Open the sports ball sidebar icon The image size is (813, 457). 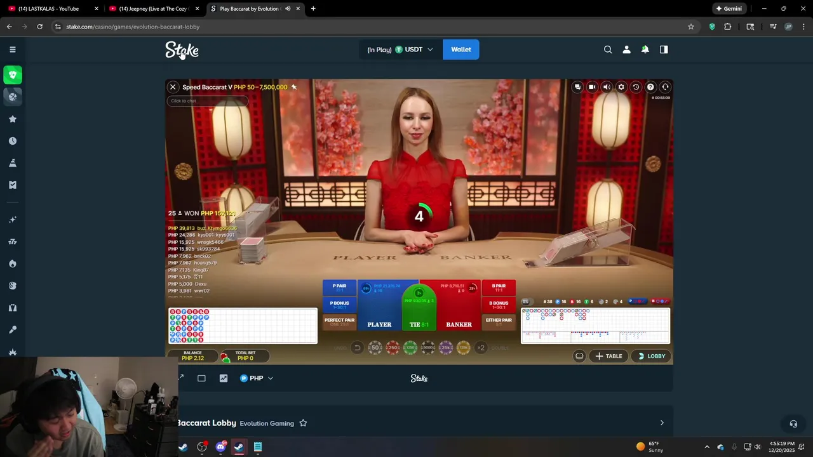(x=12, y=96)
